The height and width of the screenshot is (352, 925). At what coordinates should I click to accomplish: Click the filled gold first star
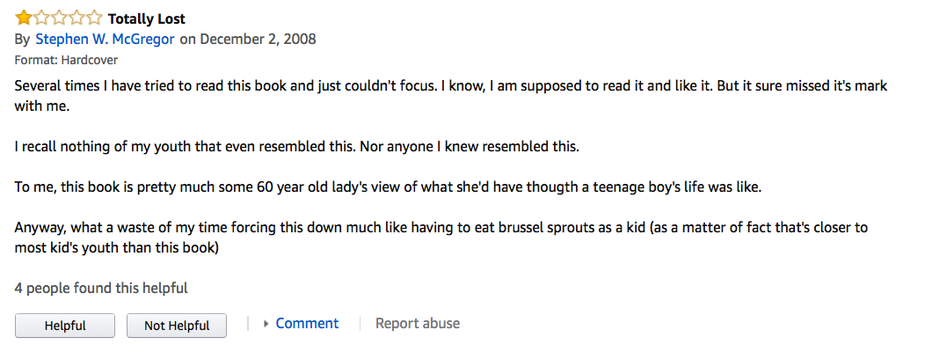click(x=24, y=18)
